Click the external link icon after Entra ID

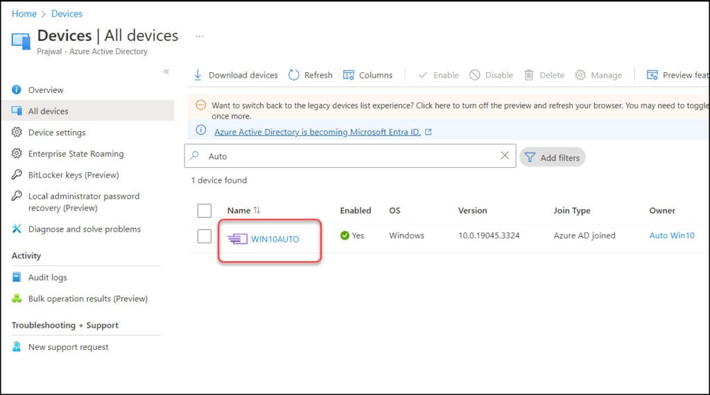point(428,132)
